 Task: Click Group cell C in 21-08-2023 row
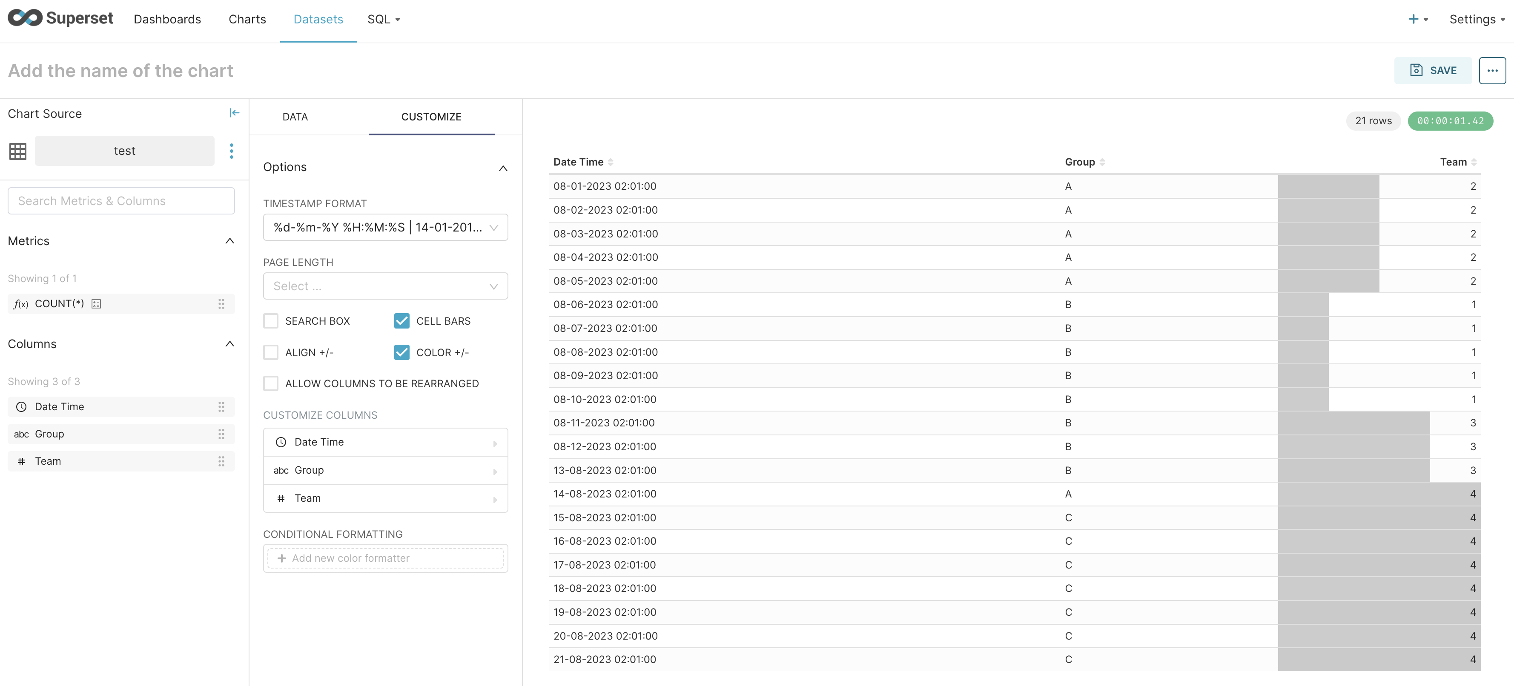[x=1069, y=660]
